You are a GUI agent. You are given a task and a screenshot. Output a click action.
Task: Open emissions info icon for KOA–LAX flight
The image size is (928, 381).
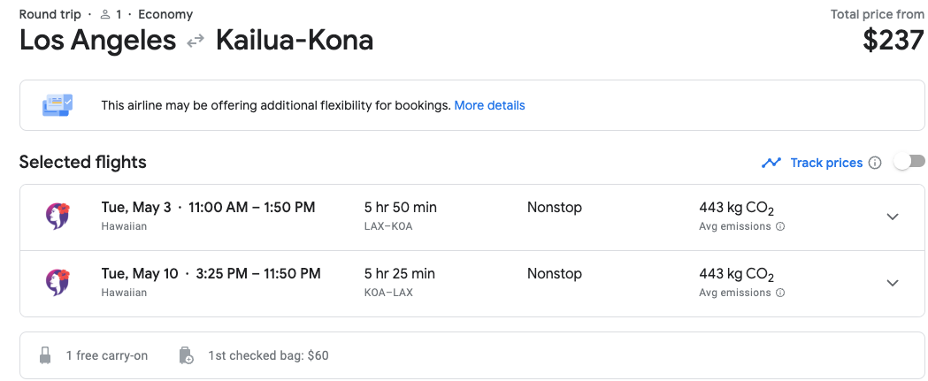[780, 293]
